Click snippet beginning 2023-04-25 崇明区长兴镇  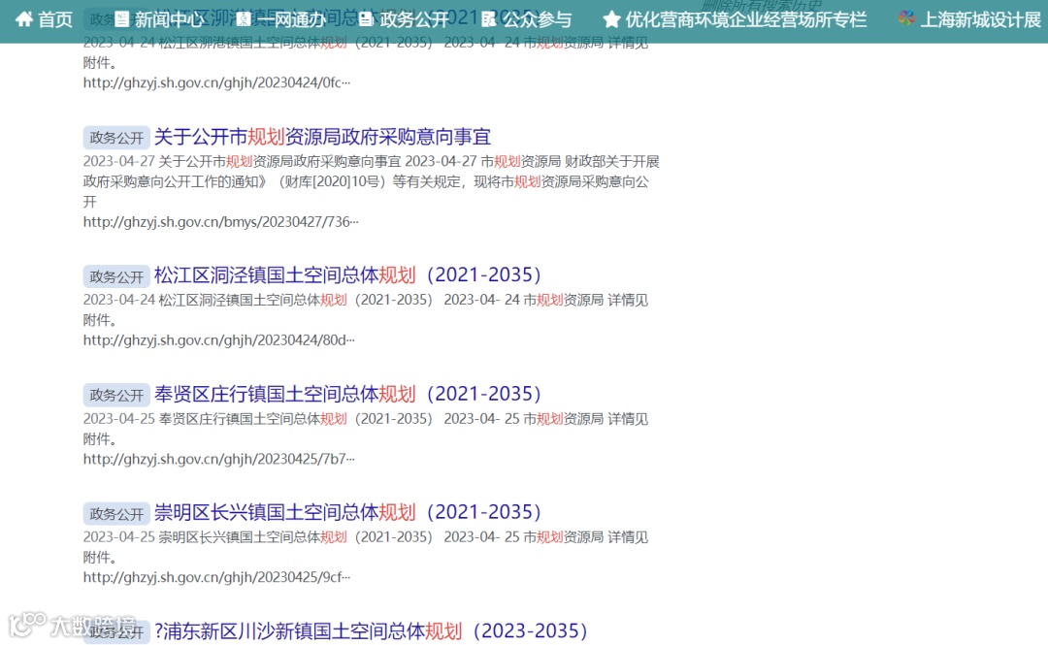coord(366,547)
